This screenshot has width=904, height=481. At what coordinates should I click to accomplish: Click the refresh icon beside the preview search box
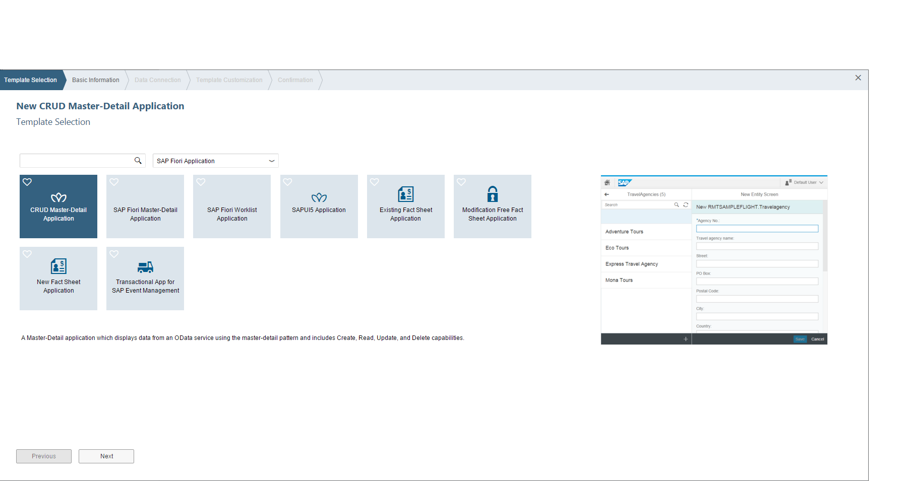click(686, 204)
